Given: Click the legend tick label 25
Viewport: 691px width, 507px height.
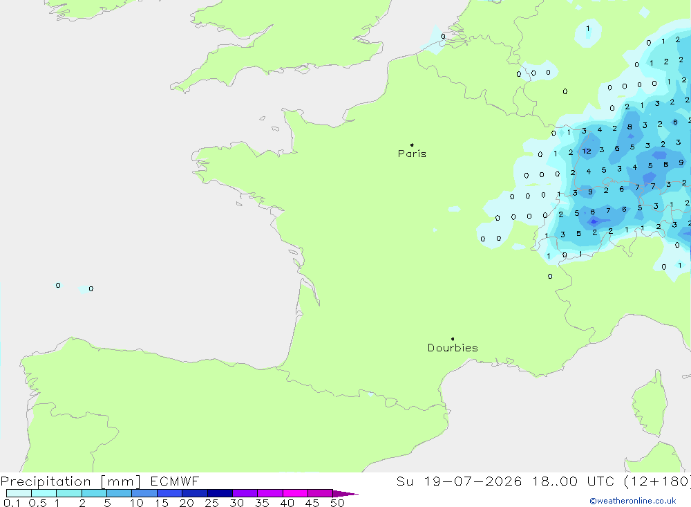Looking at the screenshot, I should pyautogui.click(x=211, y=503).
